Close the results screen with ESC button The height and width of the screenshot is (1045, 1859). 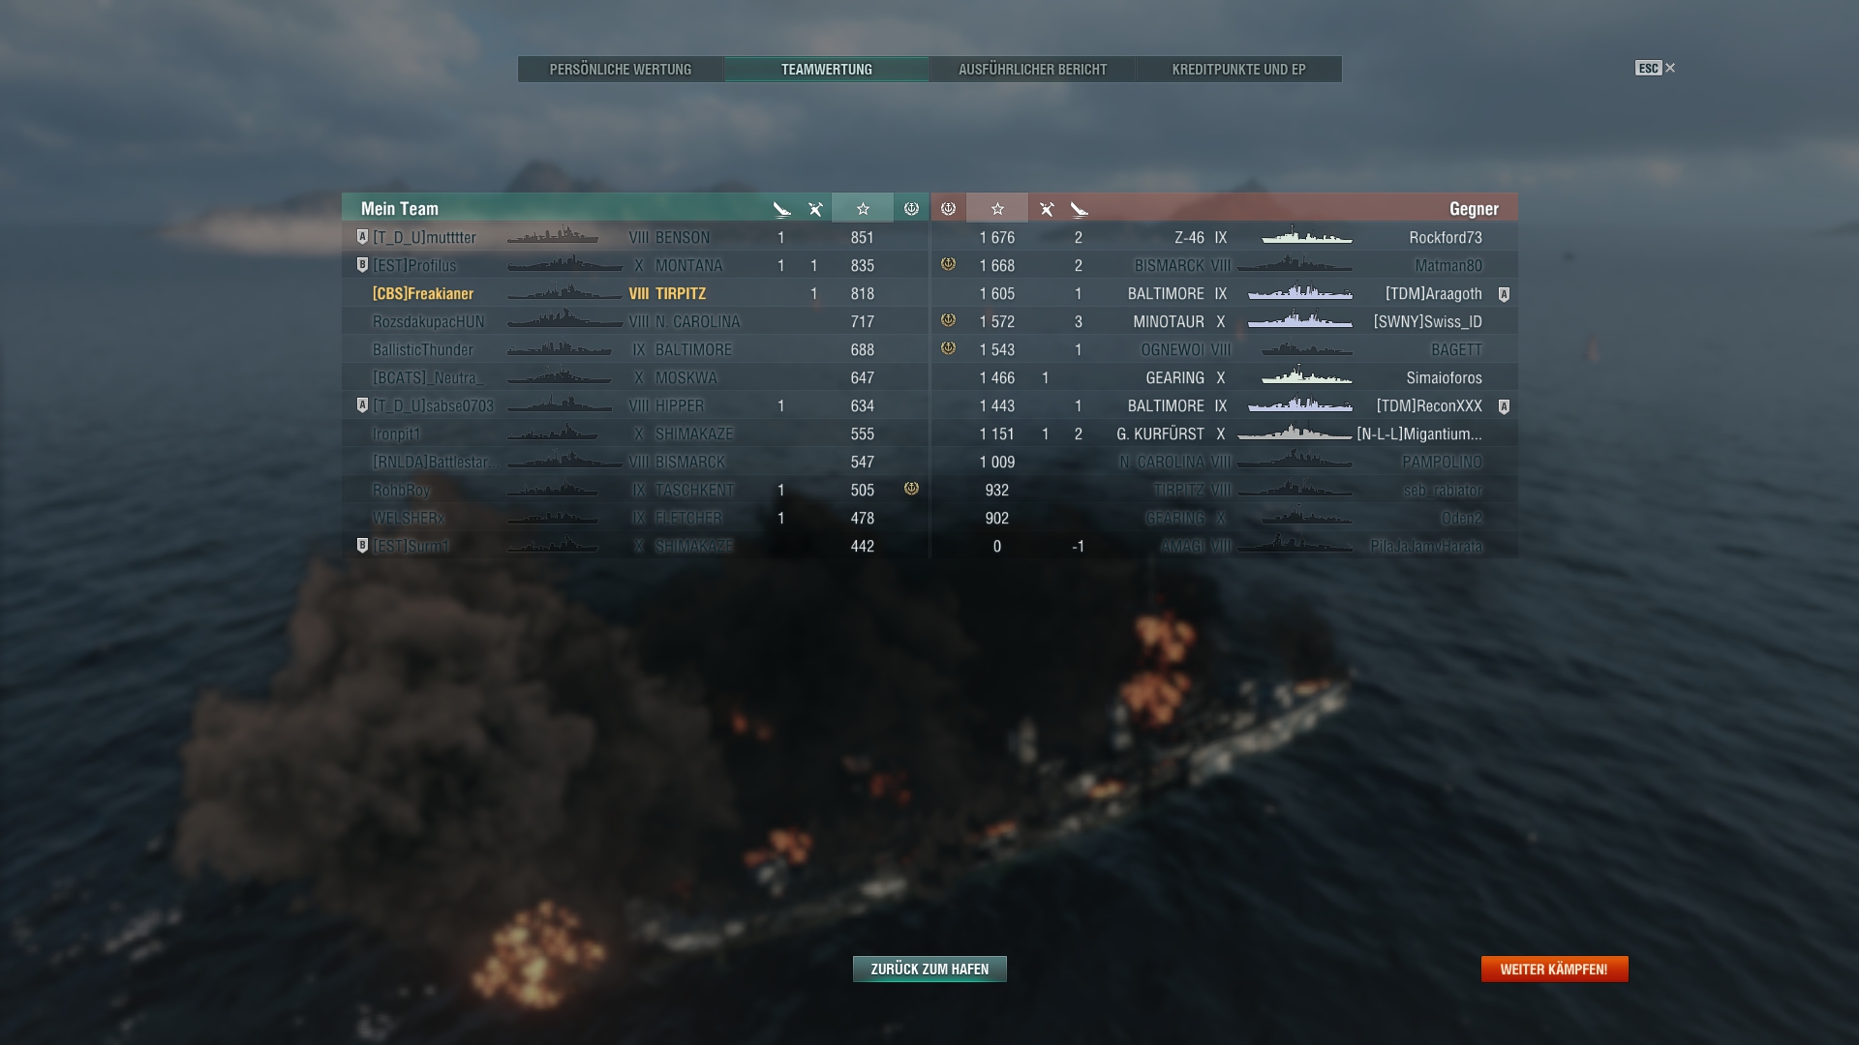point(1655,68)
